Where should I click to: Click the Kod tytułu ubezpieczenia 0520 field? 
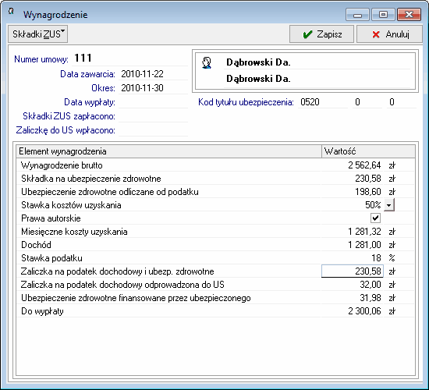pyautogui.click(x=323, y=102)
